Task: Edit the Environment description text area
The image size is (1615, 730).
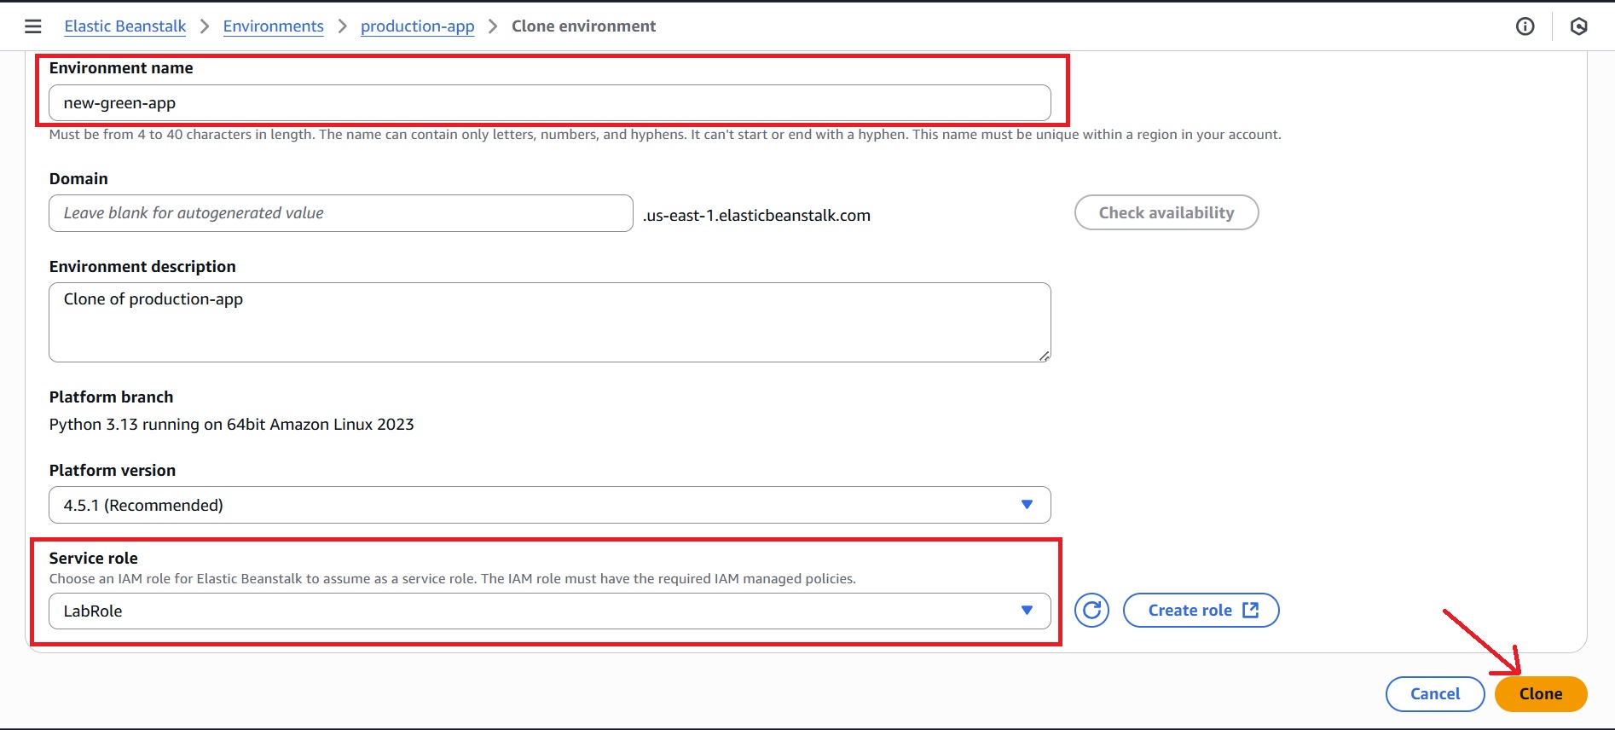Action: (549, 322)
